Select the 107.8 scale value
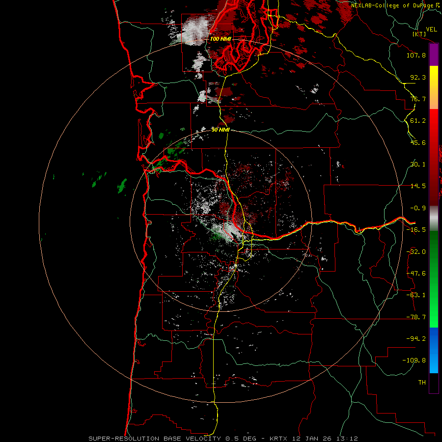 tap(416, 55)
